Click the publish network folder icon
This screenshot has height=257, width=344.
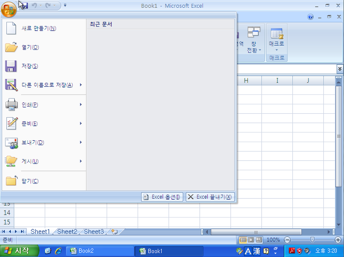coord(11,161)
